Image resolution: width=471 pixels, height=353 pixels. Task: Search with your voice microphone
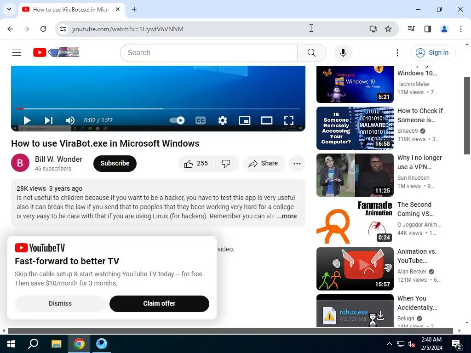point(343,53)
